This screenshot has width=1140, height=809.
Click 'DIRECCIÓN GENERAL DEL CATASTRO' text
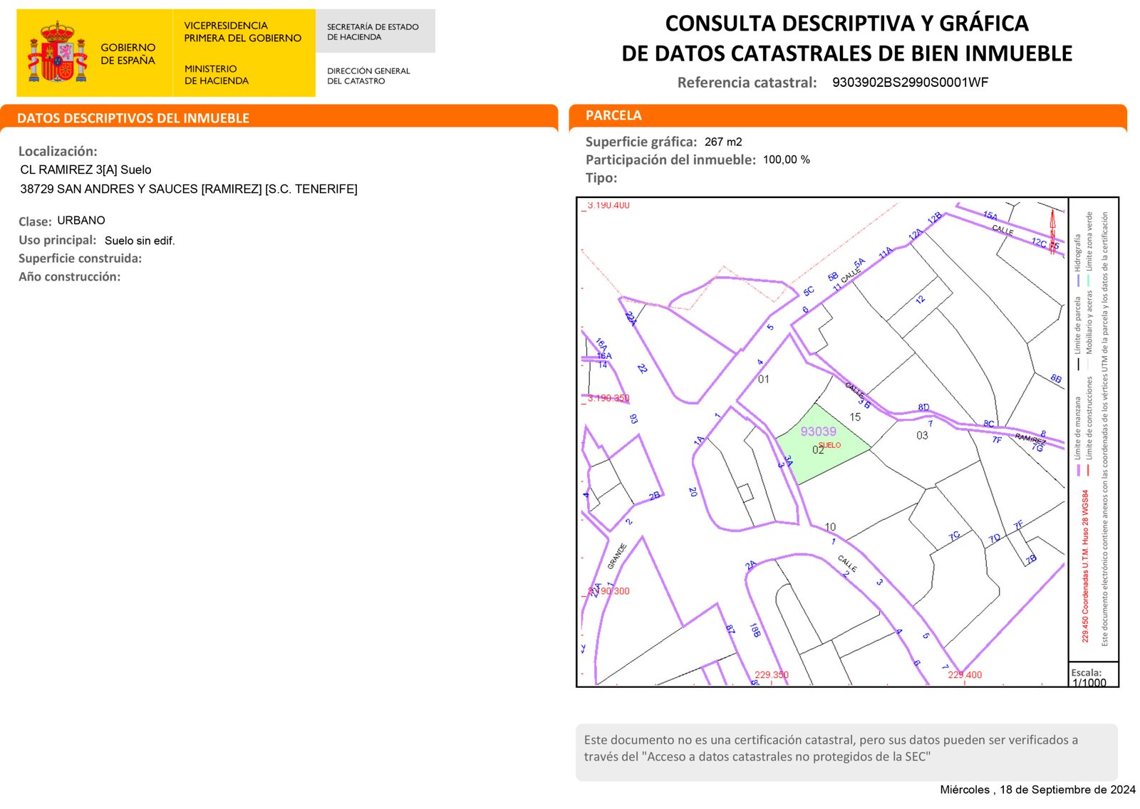(368, 76)
